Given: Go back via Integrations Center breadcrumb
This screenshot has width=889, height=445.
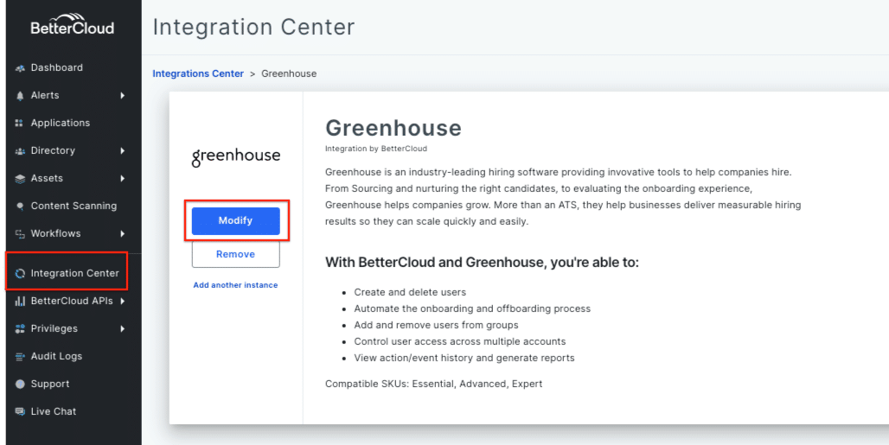Looking at the screenshot, I should pos(198,73).
